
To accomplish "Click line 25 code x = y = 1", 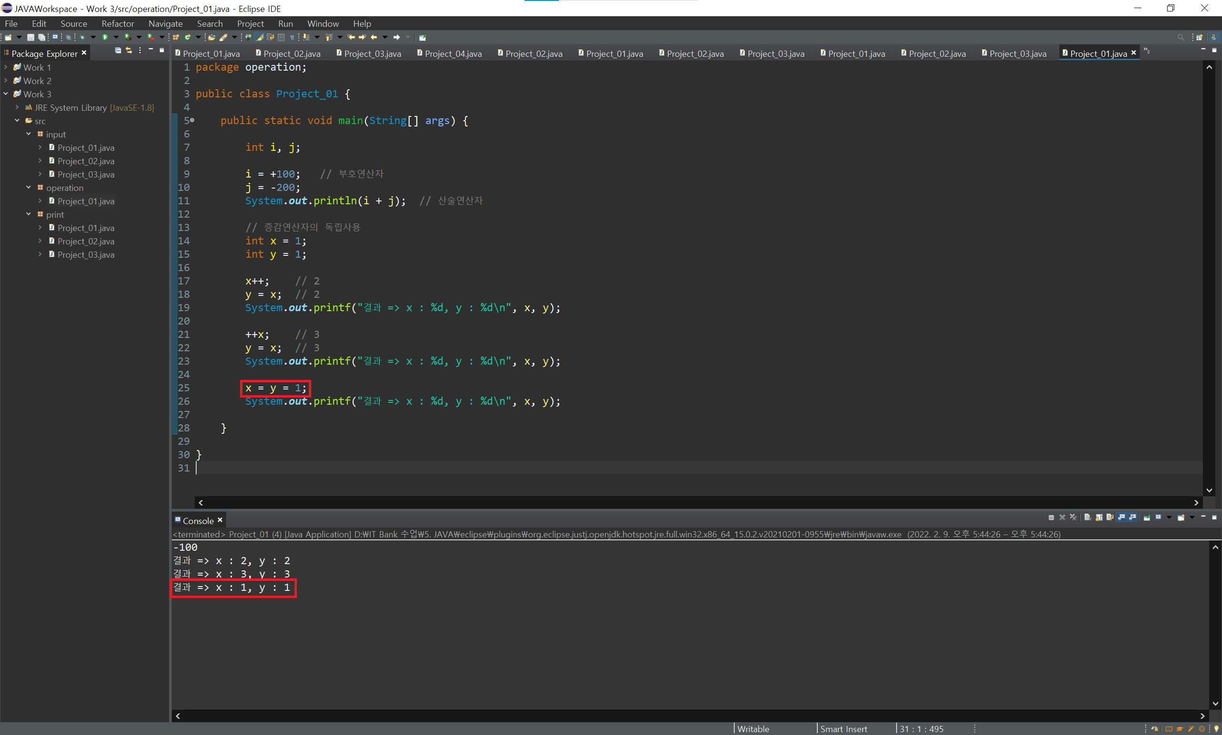I will click(x=275, y=388).
